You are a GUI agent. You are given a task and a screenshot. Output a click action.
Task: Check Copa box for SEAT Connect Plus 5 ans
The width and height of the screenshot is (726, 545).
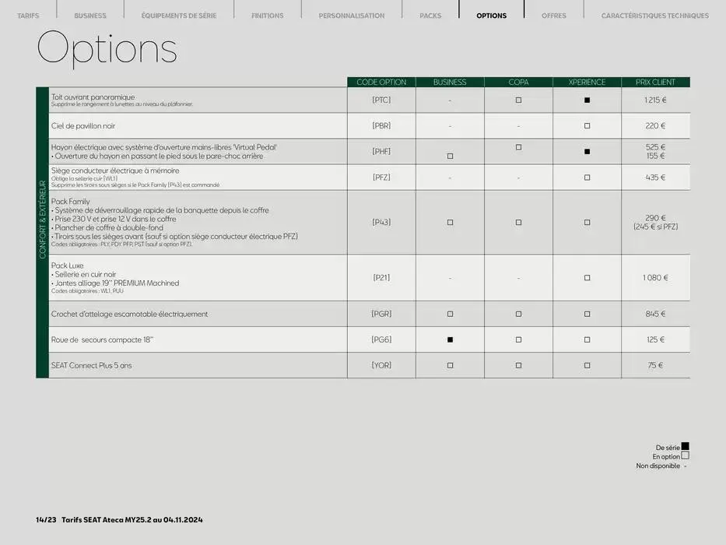pyautogui.click(x=518, y=365)
